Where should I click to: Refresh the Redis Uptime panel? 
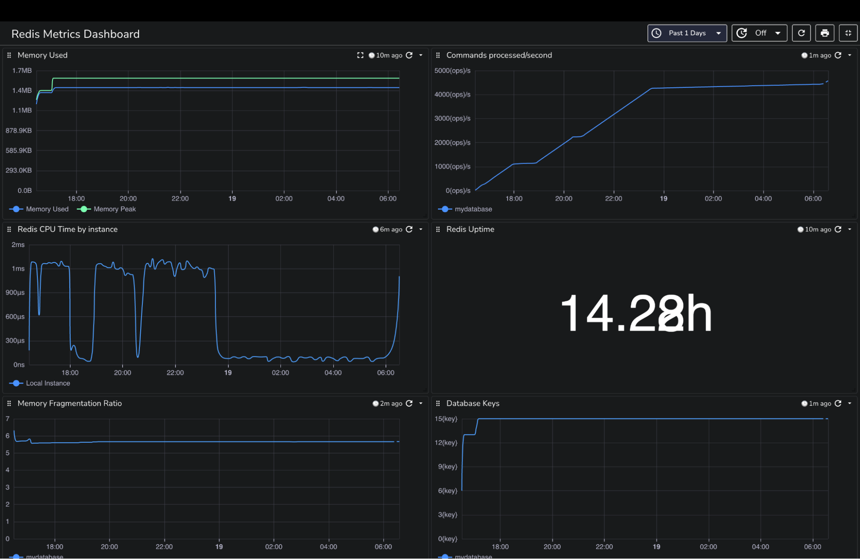tap(838, 229)
